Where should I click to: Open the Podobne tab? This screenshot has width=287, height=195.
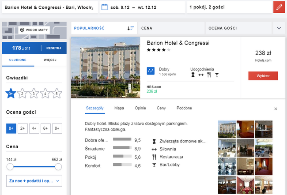(x=184, y=108)
